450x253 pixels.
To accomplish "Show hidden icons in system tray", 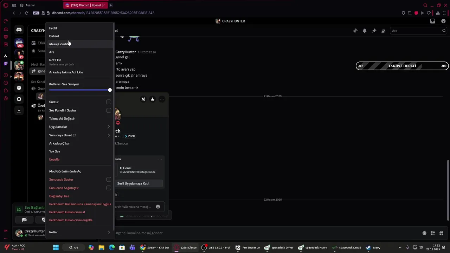I will (x=400, y=247).
